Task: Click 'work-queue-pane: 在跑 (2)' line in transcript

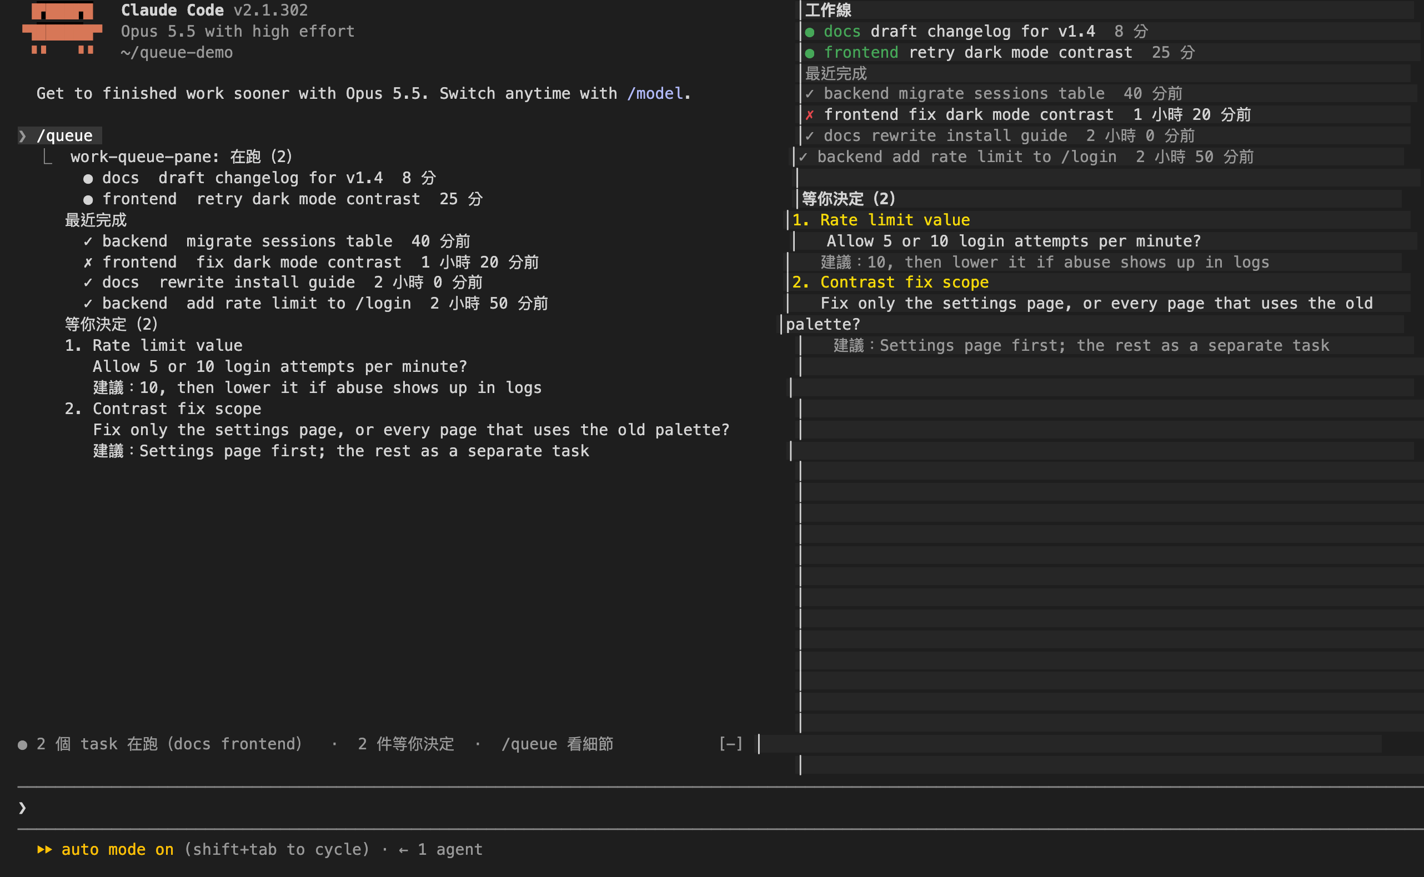Action: (181, 157)
